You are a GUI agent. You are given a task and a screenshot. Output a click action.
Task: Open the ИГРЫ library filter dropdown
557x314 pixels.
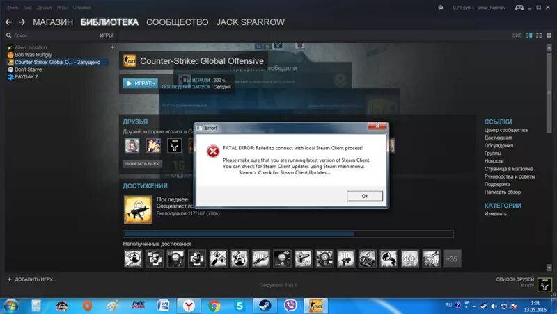click(x=107, y=35)
